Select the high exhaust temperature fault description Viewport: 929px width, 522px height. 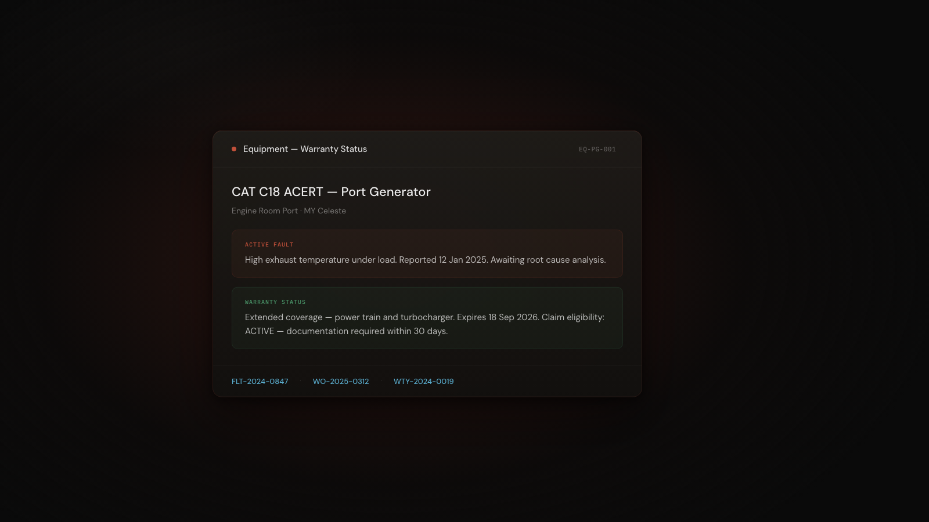pos(425,260)
